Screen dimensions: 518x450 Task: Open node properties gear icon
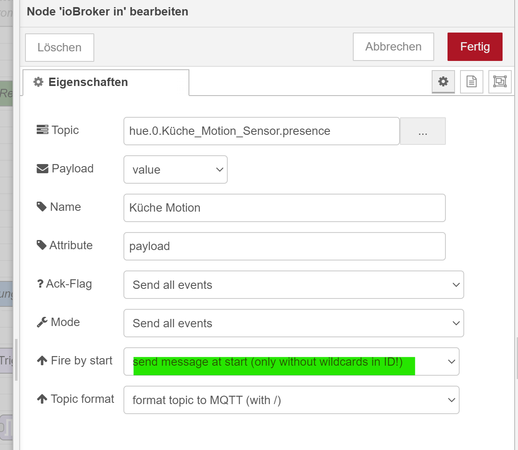(443, 81)
